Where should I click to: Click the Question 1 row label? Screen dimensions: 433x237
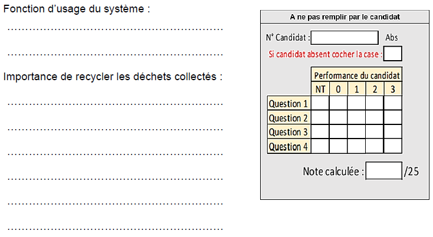coord(289,103)
